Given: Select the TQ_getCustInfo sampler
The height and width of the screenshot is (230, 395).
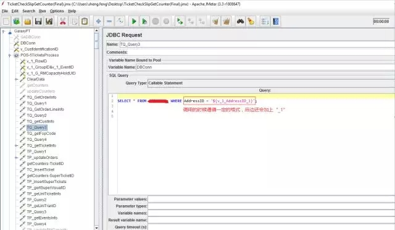Looking at the screenshot, I should click(40, 122).
